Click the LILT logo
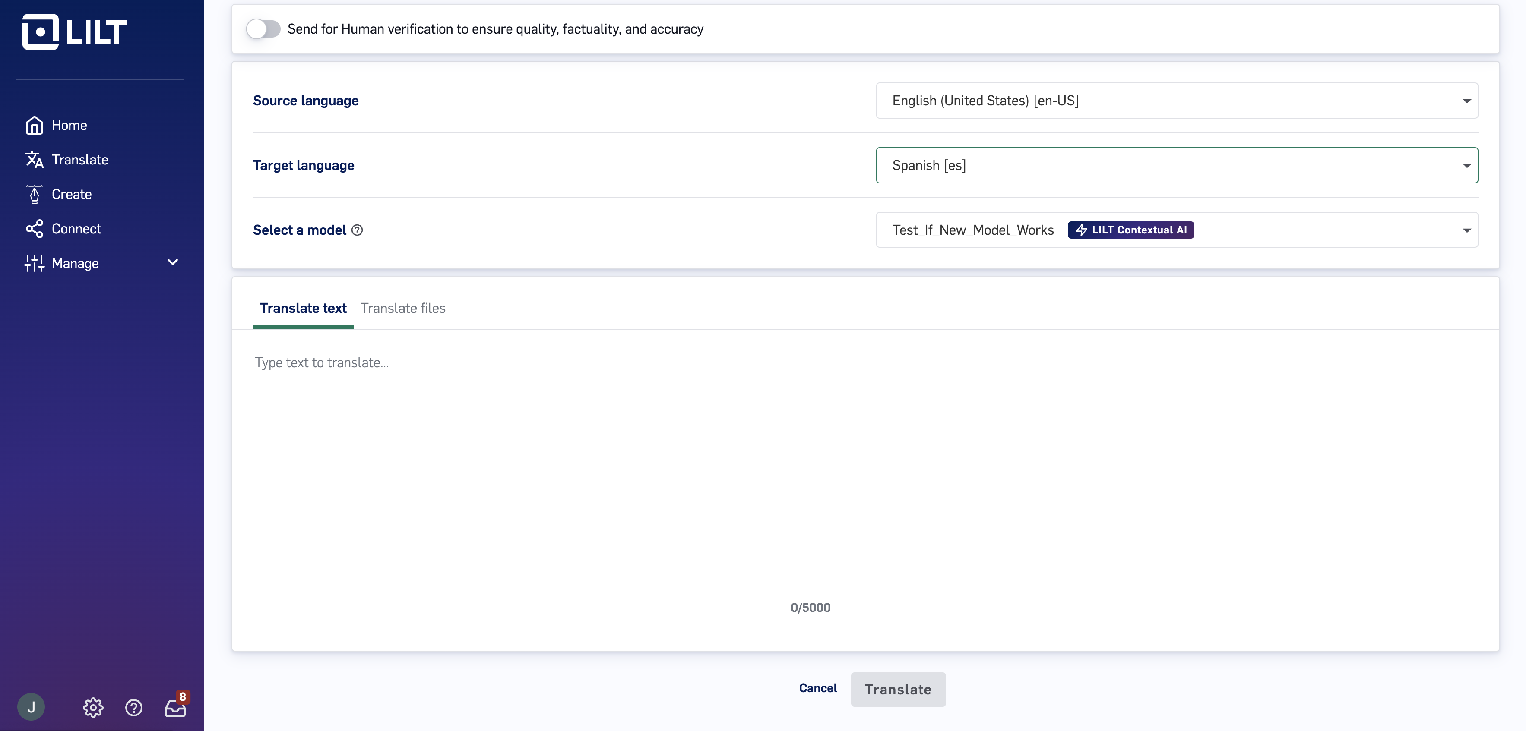This screenshot has height=731, width=1526. 74,32
